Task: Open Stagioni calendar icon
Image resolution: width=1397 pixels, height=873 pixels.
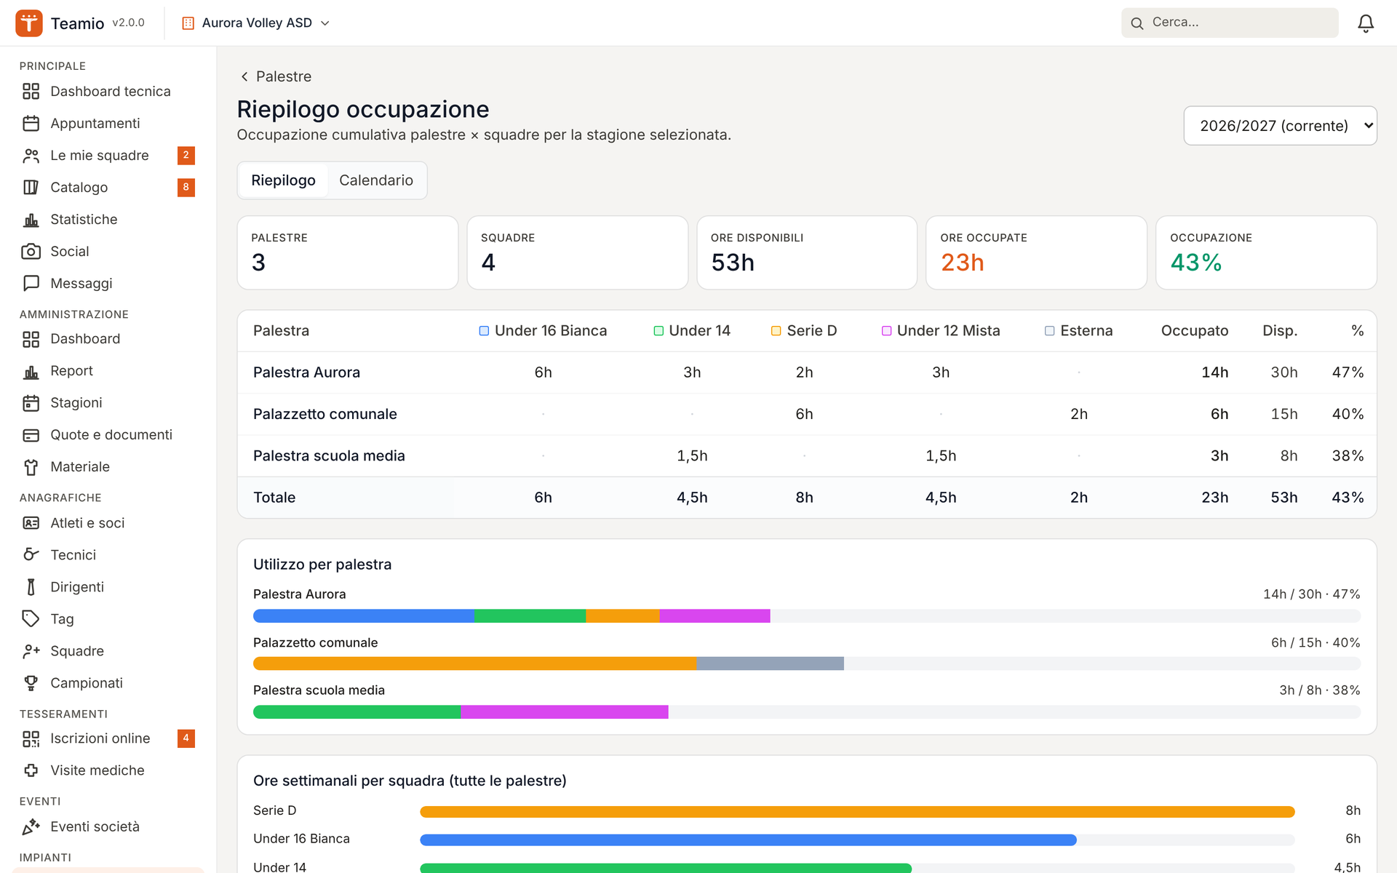Action: [31, 403]
